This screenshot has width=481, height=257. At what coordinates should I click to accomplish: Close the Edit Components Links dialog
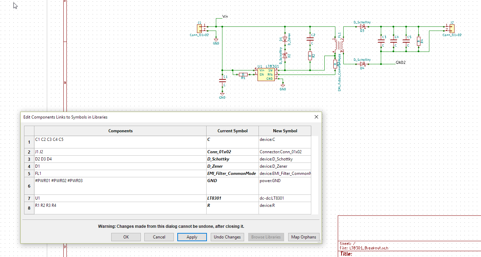pyautogui.click(x=316, y=117)
